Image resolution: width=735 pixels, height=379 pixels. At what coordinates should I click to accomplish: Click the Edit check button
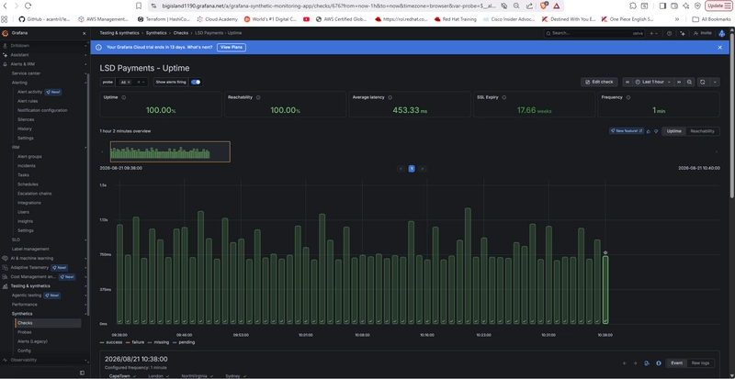click(x=600, y=82)
